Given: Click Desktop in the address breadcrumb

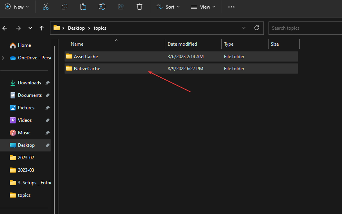Looking at the screenshot, I should [x=76, y=28].
